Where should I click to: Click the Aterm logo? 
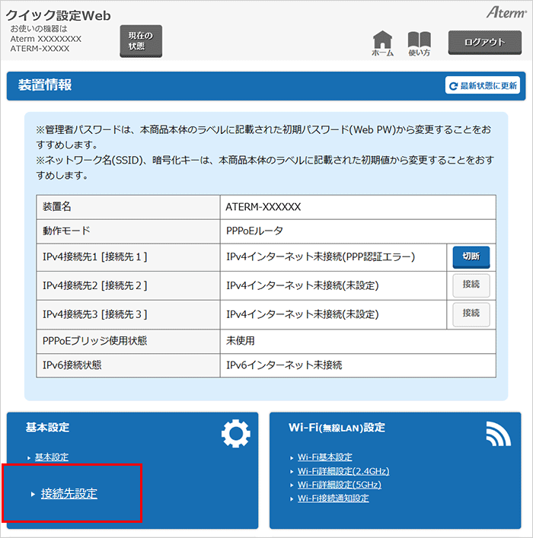point(506,13)
